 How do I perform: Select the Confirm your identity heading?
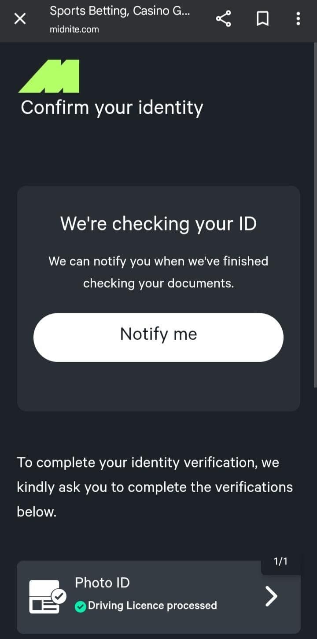click(112, 108)
